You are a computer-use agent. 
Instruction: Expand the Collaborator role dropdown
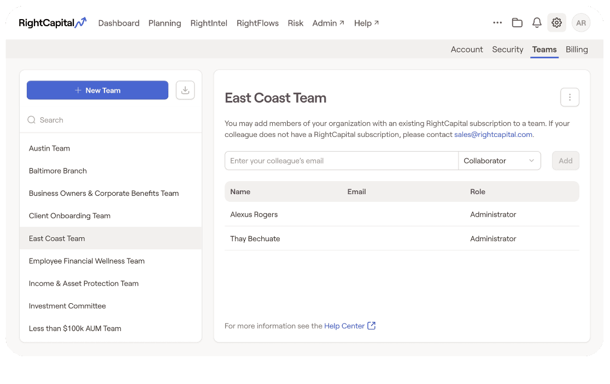[500, 161]
